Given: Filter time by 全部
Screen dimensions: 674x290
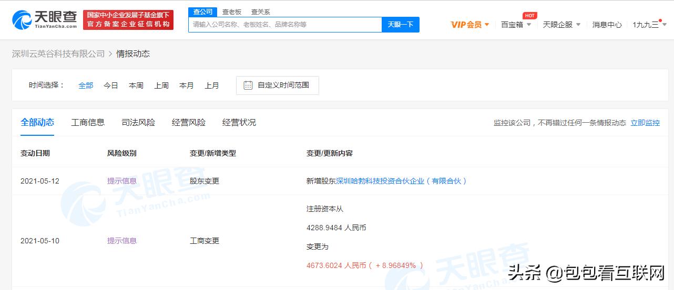Looking at the screenshot, I should click(x=86, y=85).
